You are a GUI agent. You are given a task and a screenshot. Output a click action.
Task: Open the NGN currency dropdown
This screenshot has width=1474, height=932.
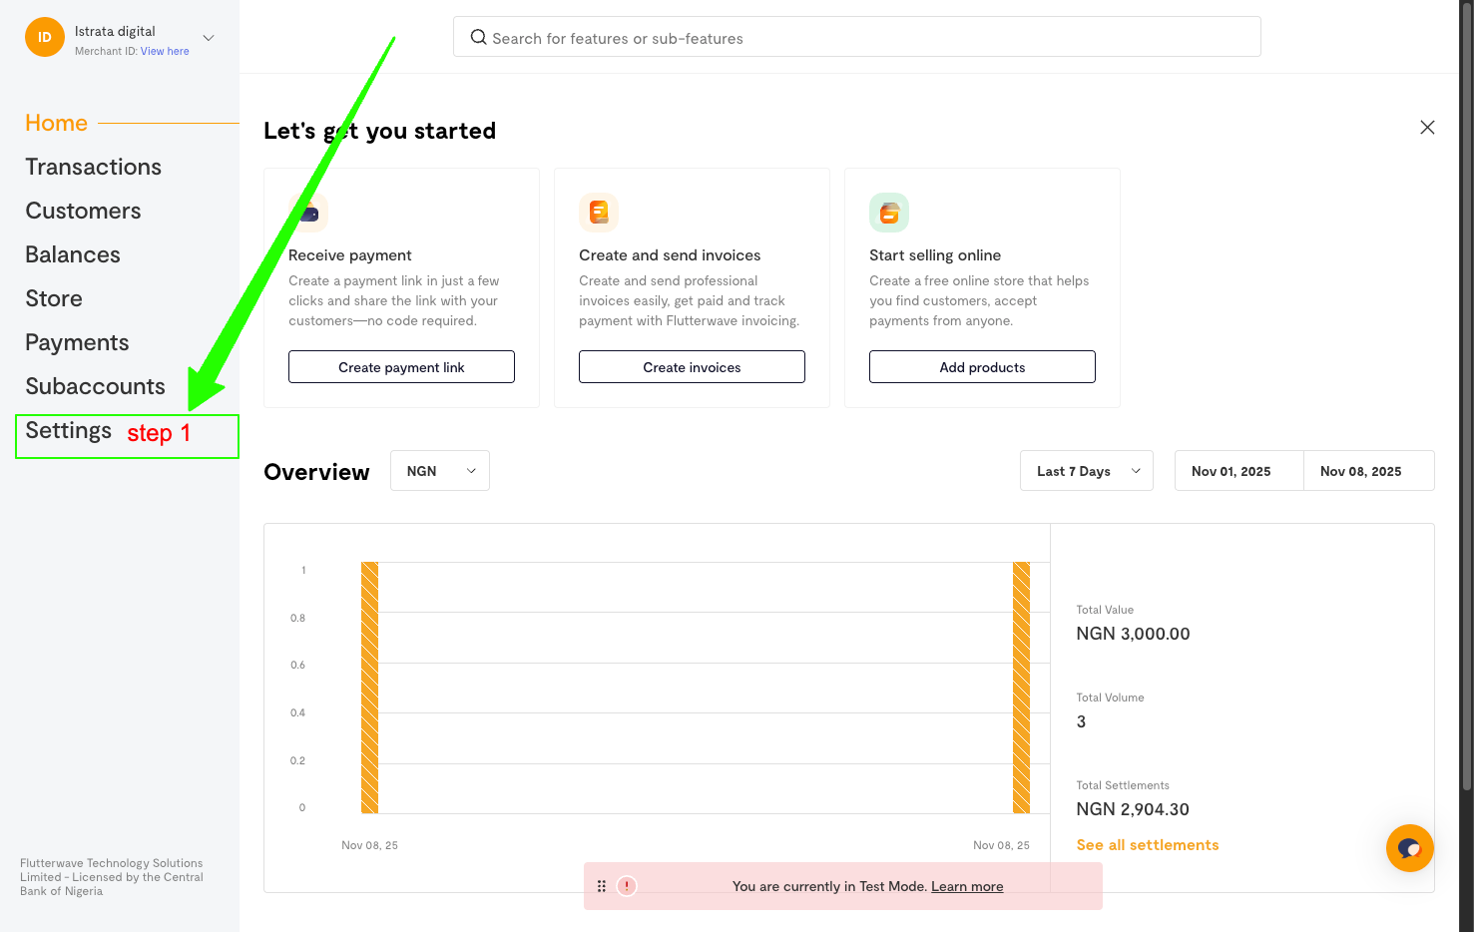pyautogui.click(x=440, y=471)
